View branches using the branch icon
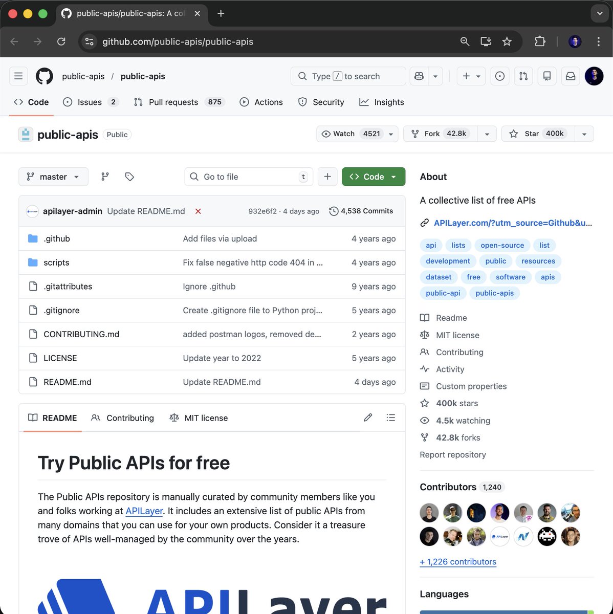This screenshot has height=614, width=613. [105, 177]
